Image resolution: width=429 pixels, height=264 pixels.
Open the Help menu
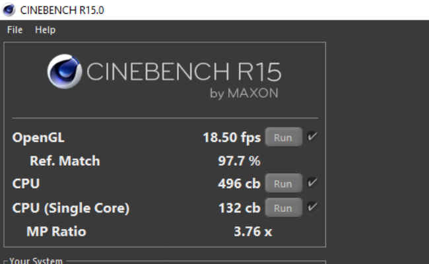click(46, 30)
